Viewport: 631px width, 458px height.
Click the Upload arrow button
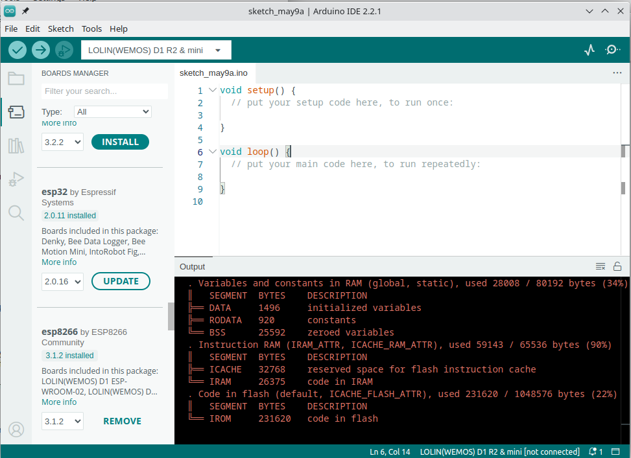(x=41, y=51)
